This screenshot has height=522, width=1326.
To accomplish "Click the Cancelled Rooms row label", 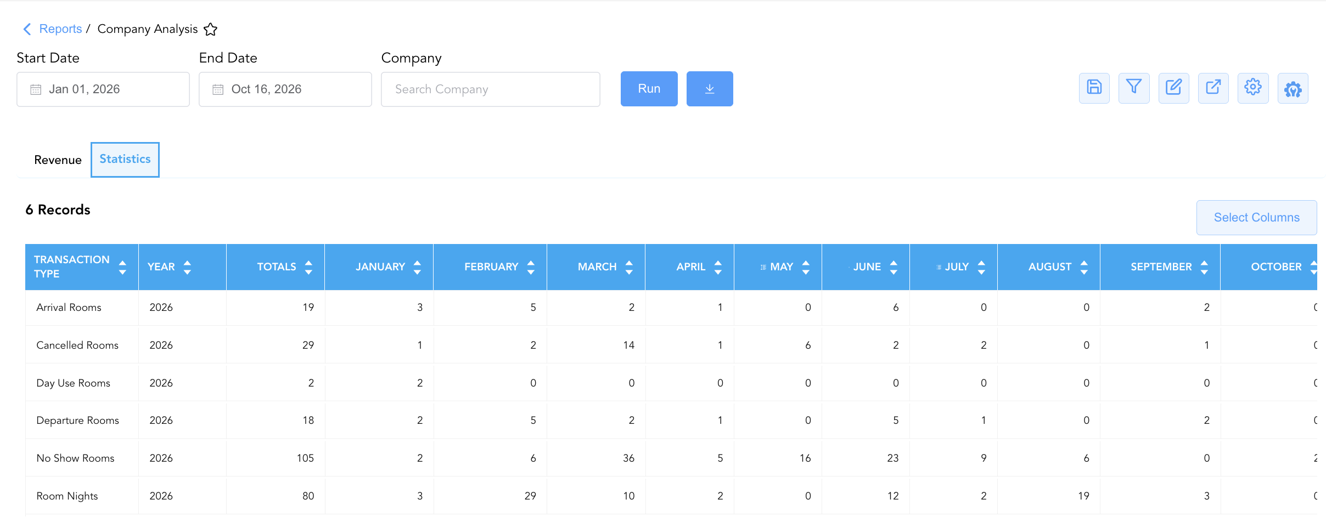I will click(77, 345).
